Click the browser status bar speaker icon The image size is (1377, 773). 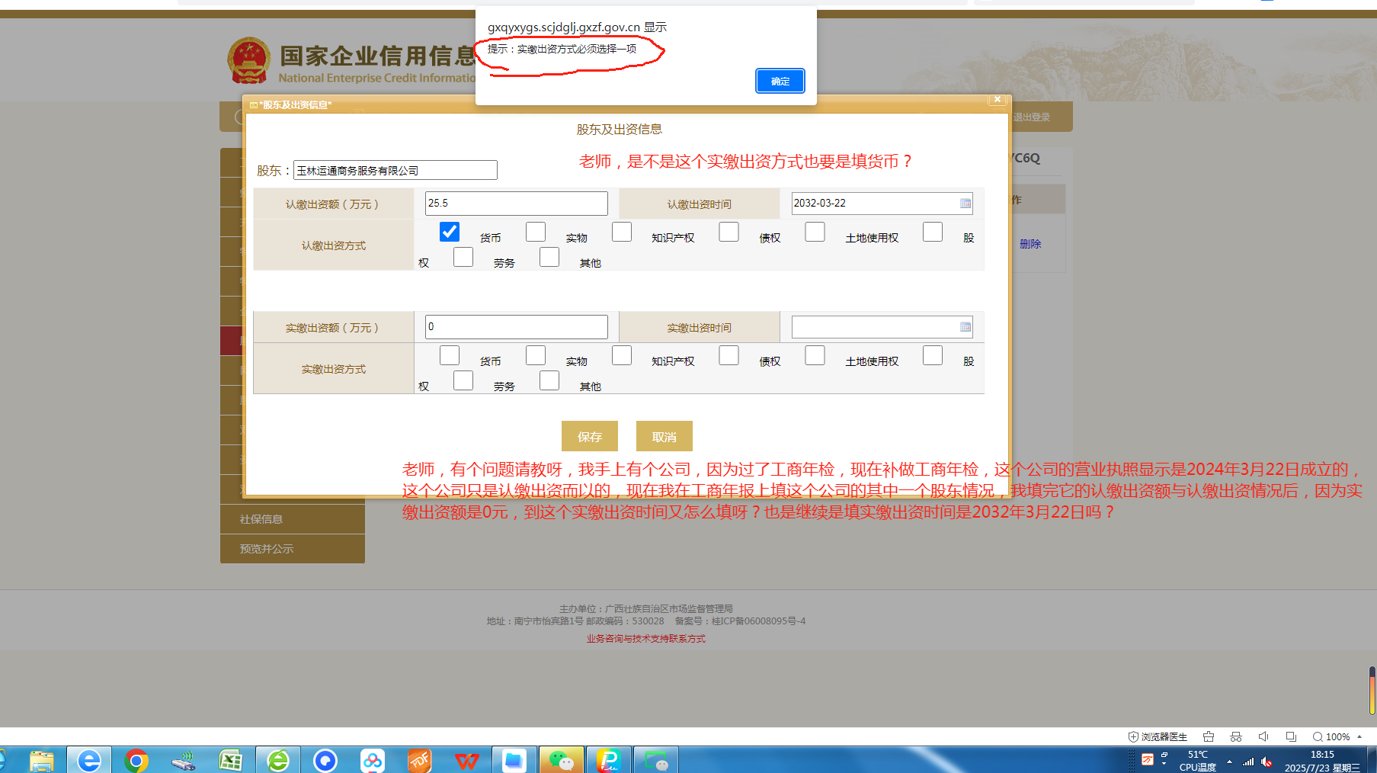coord(1263,736)
